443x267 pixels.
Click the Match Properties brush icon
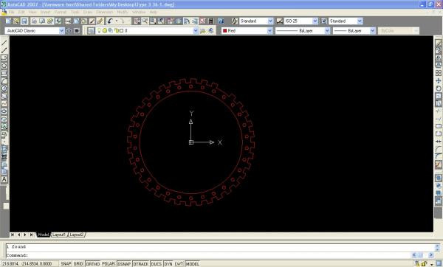[100, 21]
